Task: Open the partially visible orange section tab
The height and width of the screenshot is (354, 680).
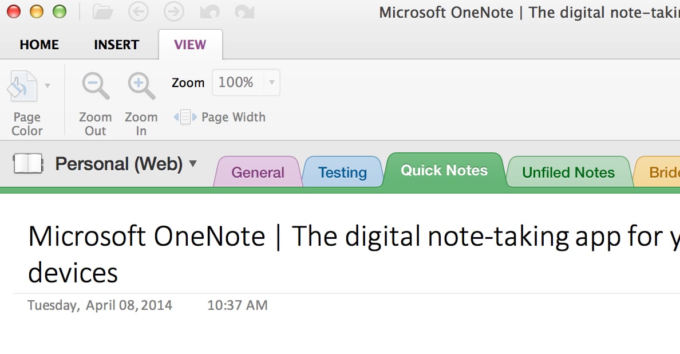Action: (x=658, y=172)
